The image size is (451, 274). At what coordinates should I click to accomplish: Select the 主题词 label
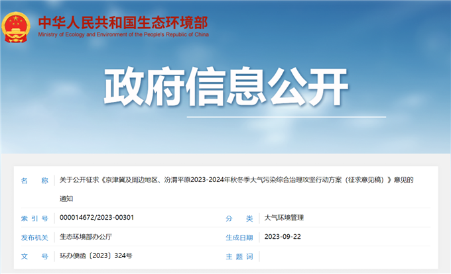(x=239, y=257)
